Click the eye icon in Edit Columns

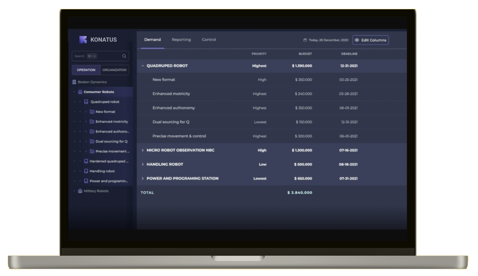357,40
